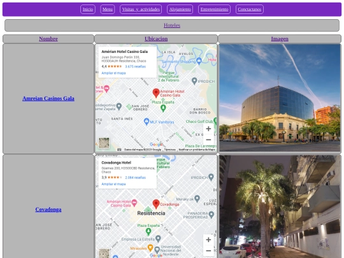
Task: Click the red Covadonga map pin
Action: click(x=156, y=204)
